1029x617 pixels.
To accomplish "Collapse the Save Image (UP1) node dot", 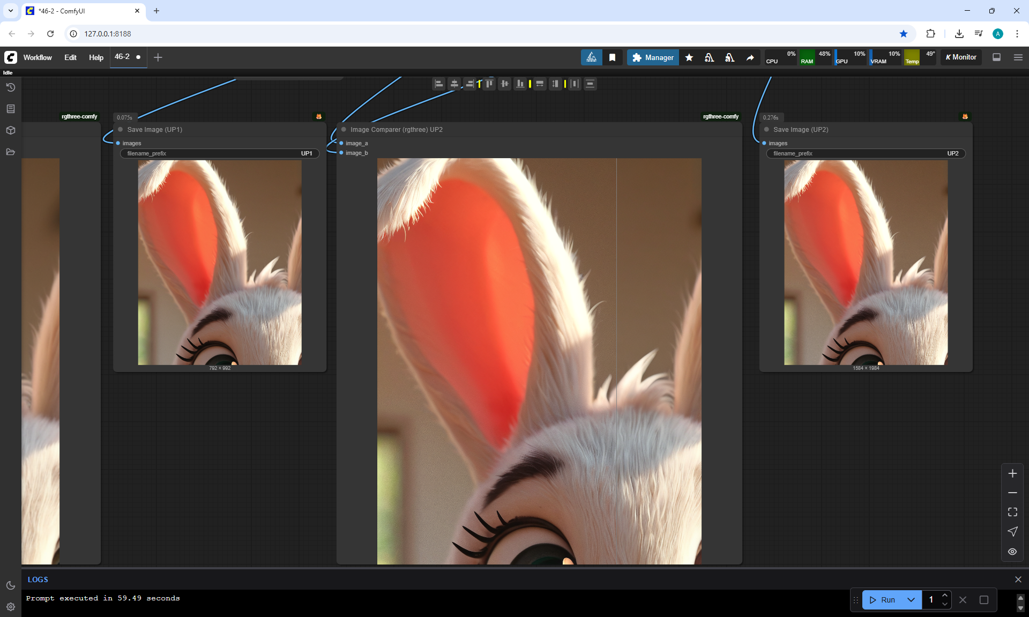I will (x=121, y=130).
